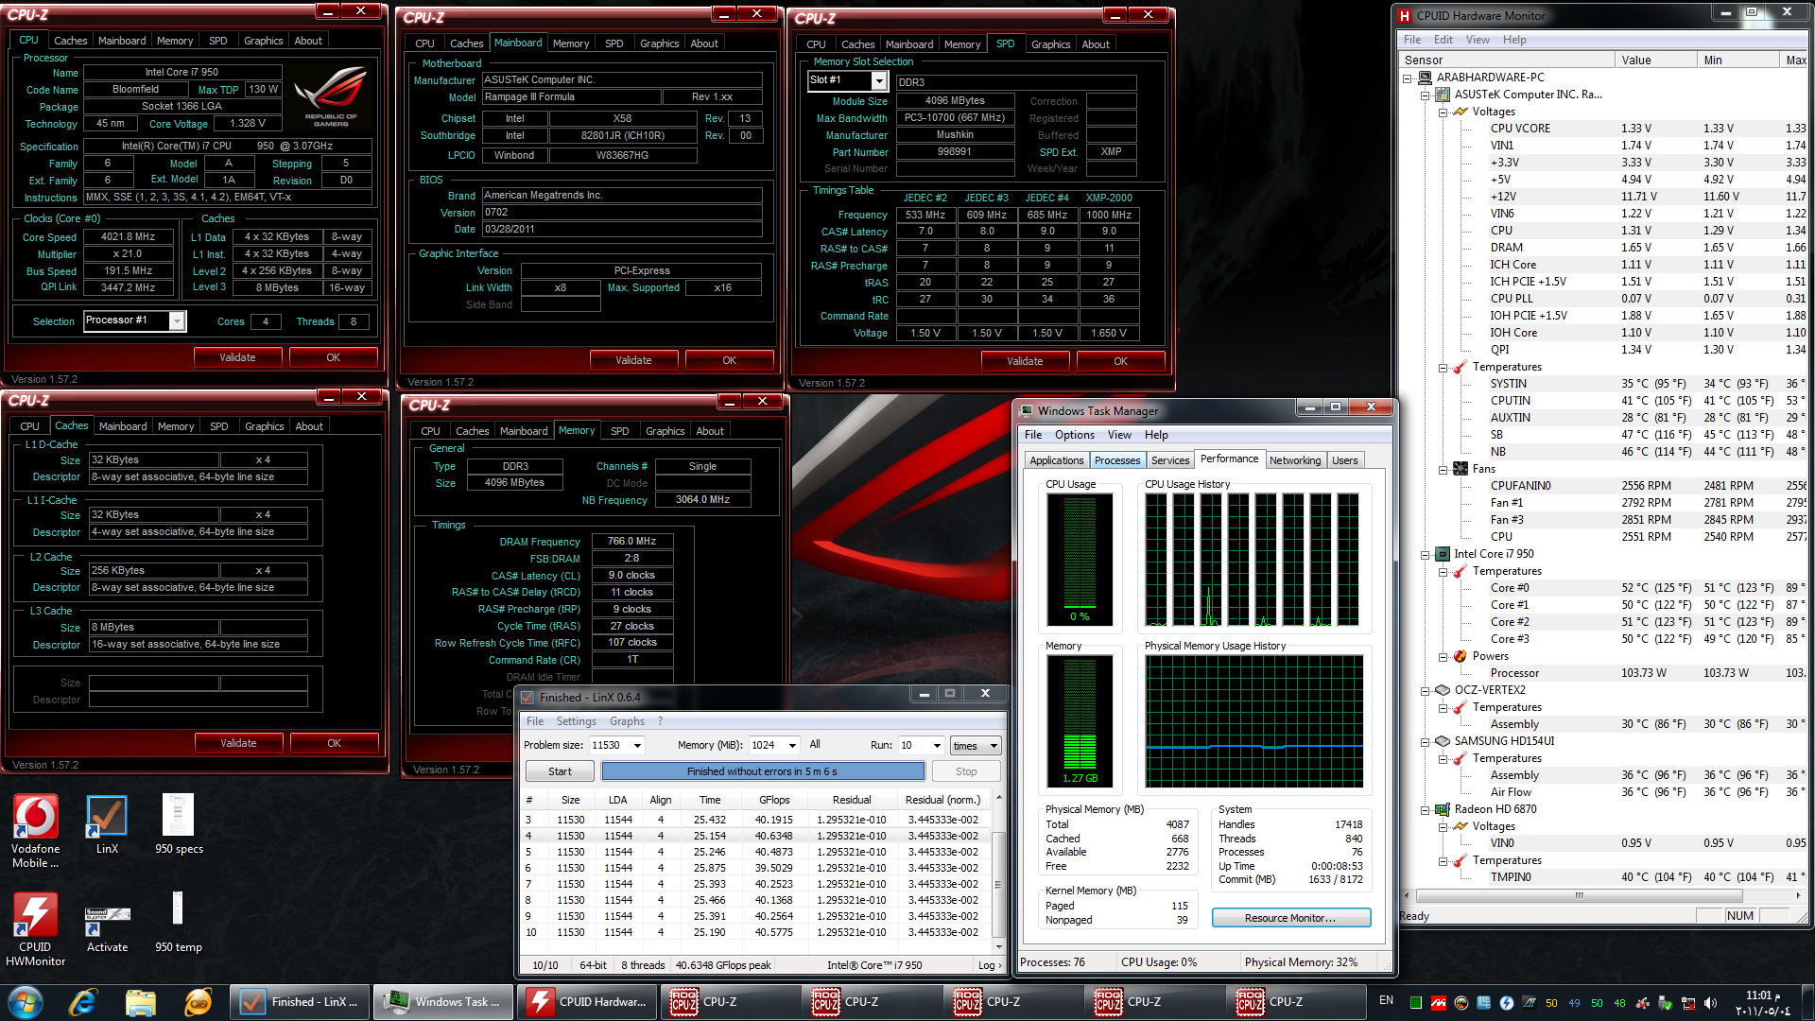The height and width of the screenshot is (1021, 1815).
Task: Open LinX Run count dropdown
Action: [x=937, y=746]
